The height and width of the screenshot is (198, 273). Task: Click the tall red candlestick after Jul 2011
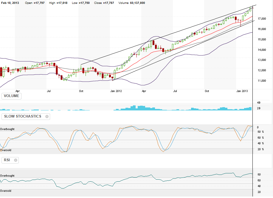(56, 69)
